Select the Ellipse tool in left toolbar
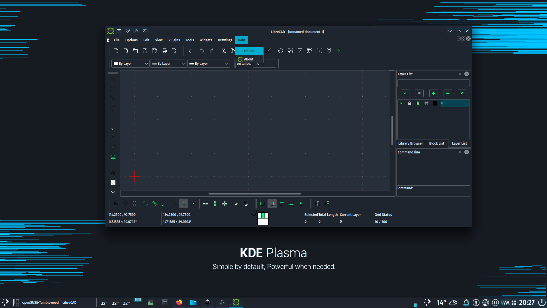This screenshot has width=547, height=308. [x=113, y=108]
